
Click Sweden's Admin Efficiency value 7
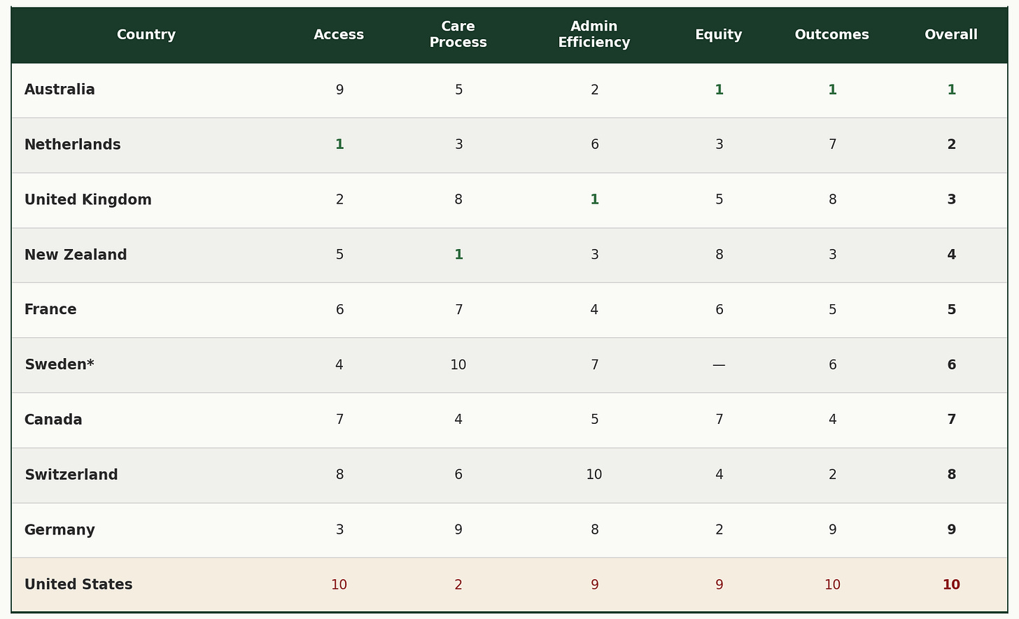point(594,365)
